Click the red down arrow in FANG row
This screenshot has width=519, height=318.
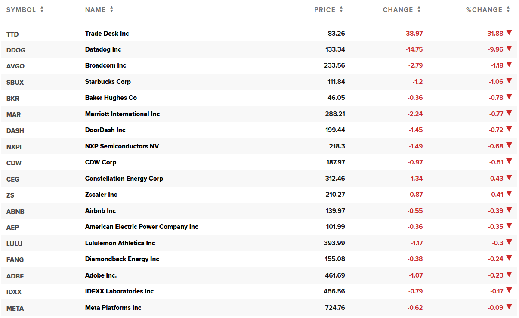[x=509, y=258]
